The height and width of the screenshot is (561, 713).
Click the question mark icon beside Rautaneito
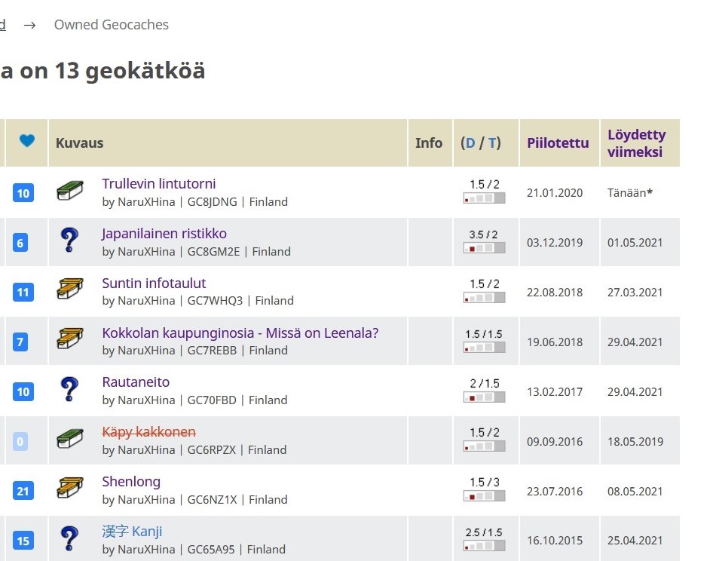coord(69,390)
